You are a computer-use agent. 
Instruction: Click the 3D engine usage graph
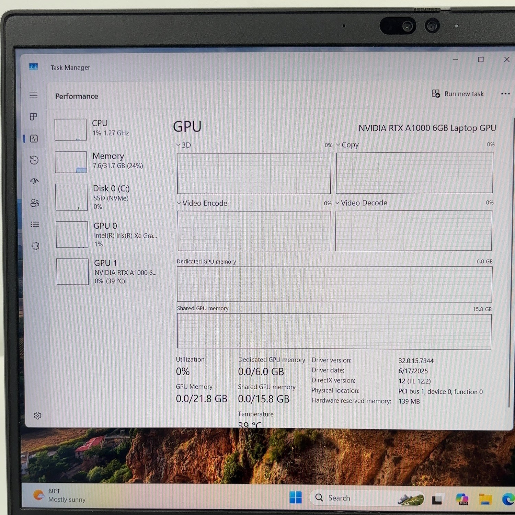point(254,173)
